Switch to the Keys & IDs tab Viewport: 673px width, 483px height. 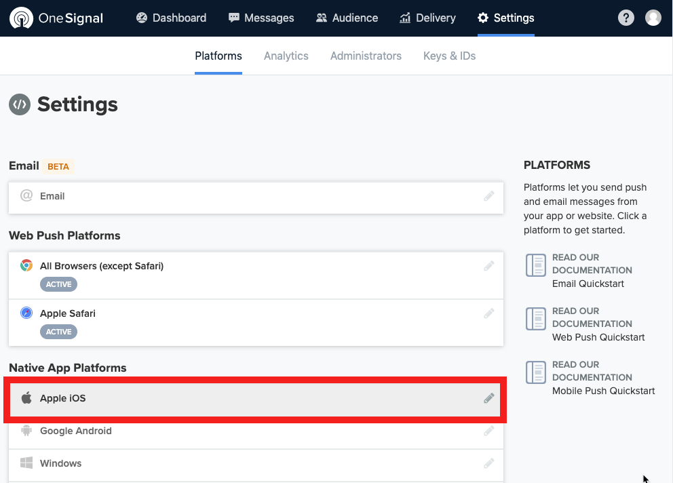point(449,56)
